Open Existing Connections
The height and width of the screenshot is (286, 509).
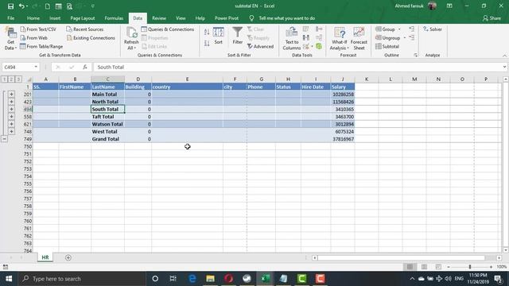pyautogui.click(x=91, y=38)
